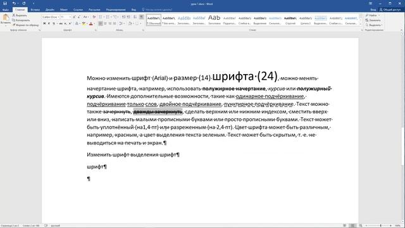This screenshot has width=405, height=228.
Task: Switch to the web layout view icon
Action: pos(361,225)
